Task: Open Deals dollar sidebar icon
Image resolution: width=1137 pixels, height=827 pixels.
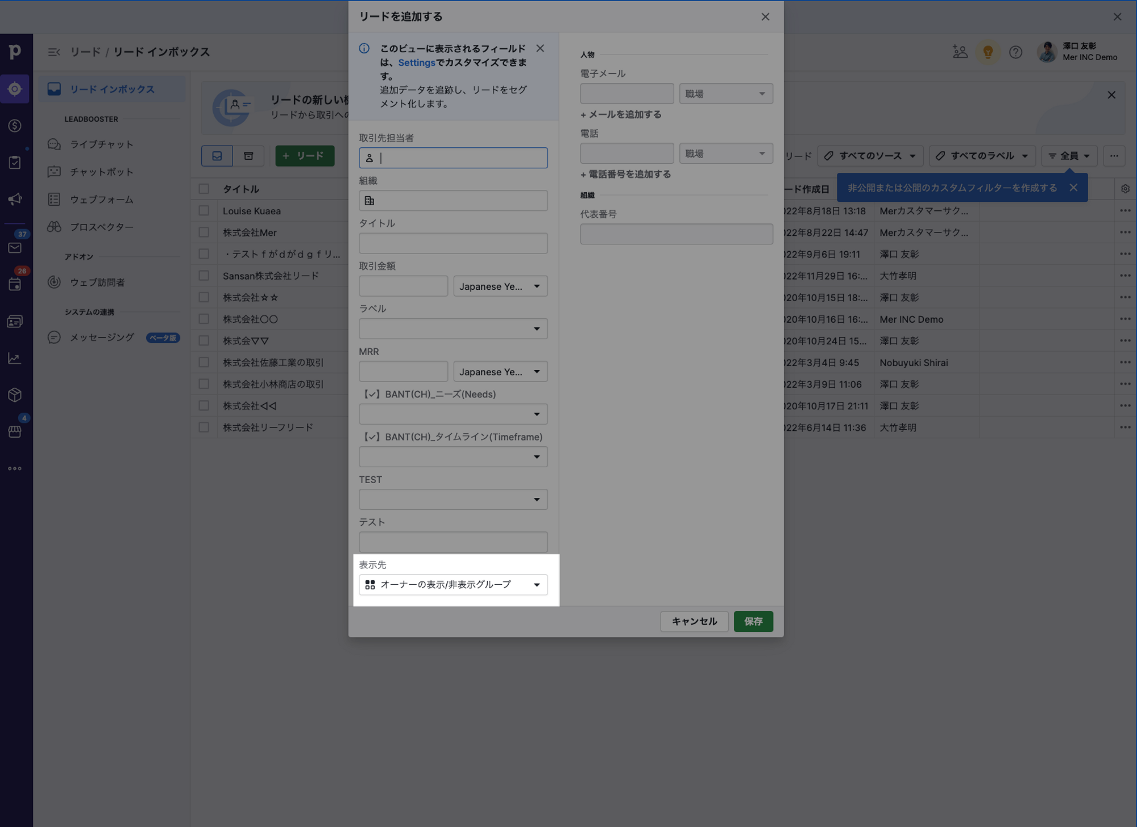Action: point(15,126)
